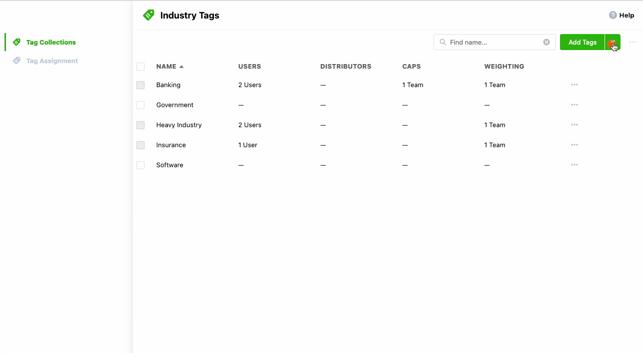Go to Tag Collections section
The image size is (643, 353).
(x=51, y=42)
